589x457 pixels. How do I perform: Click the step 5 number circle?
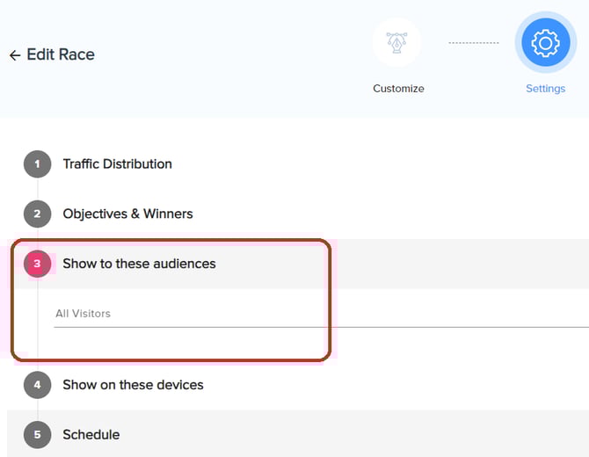pos(37,434)
